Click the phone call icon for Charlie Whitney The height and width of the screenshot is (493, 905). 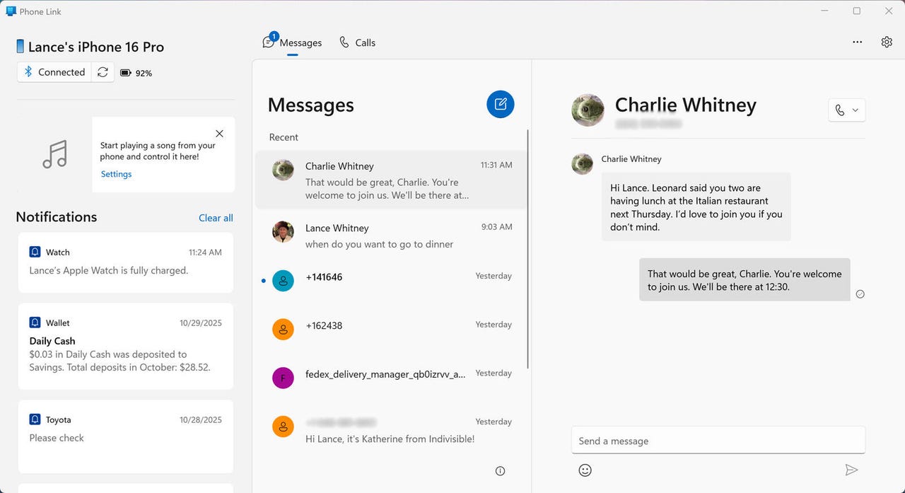[841, 110]
